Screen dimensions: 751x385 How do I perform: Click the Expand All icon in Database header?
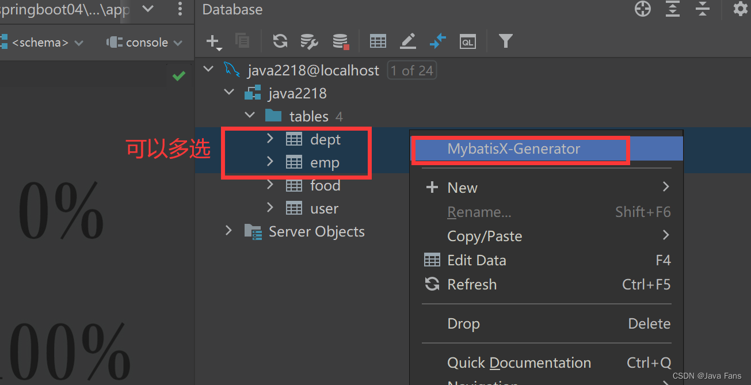[x=673, y=9]
